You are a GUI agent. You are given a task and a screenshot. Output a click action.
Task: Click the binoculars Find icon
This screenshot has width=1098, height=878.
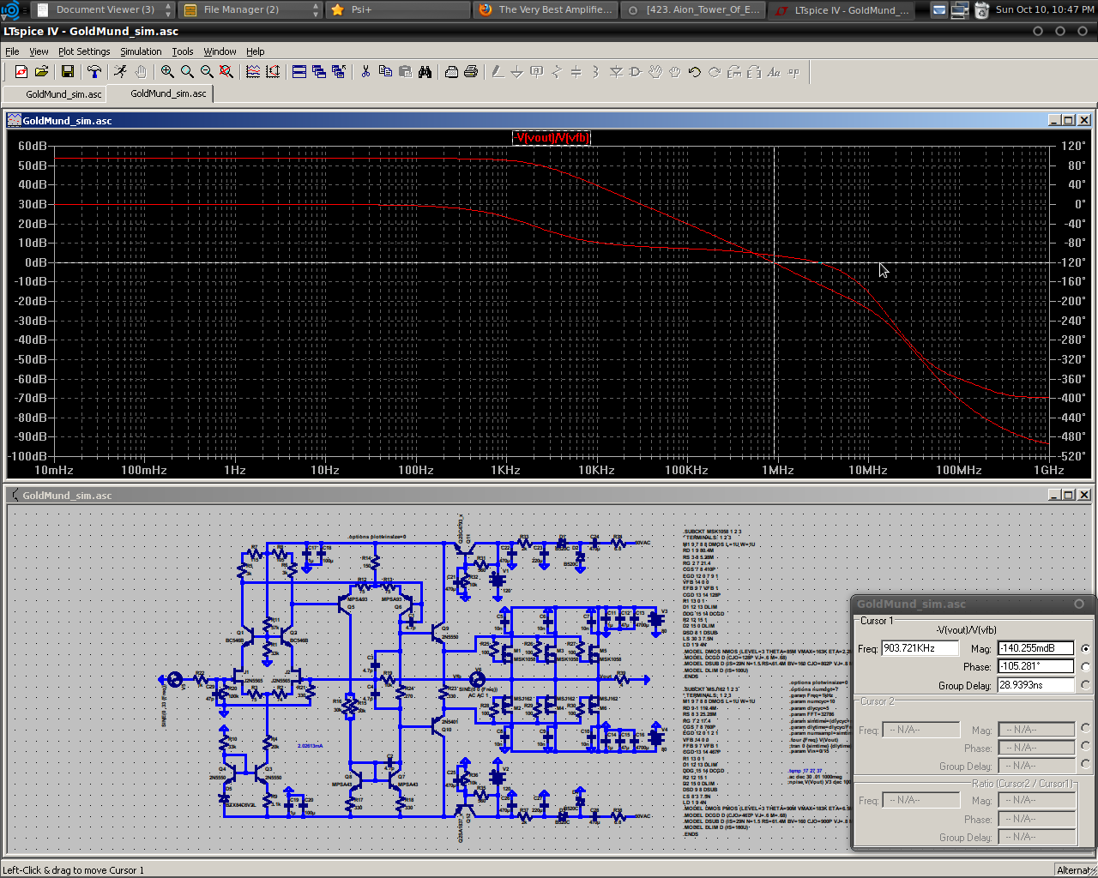click(425, 72)
